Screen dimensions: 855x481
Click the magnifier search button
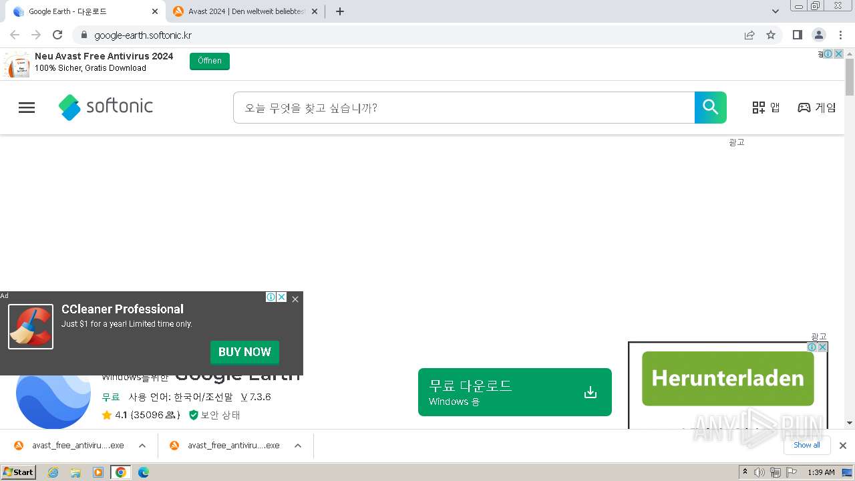(711, 108)
